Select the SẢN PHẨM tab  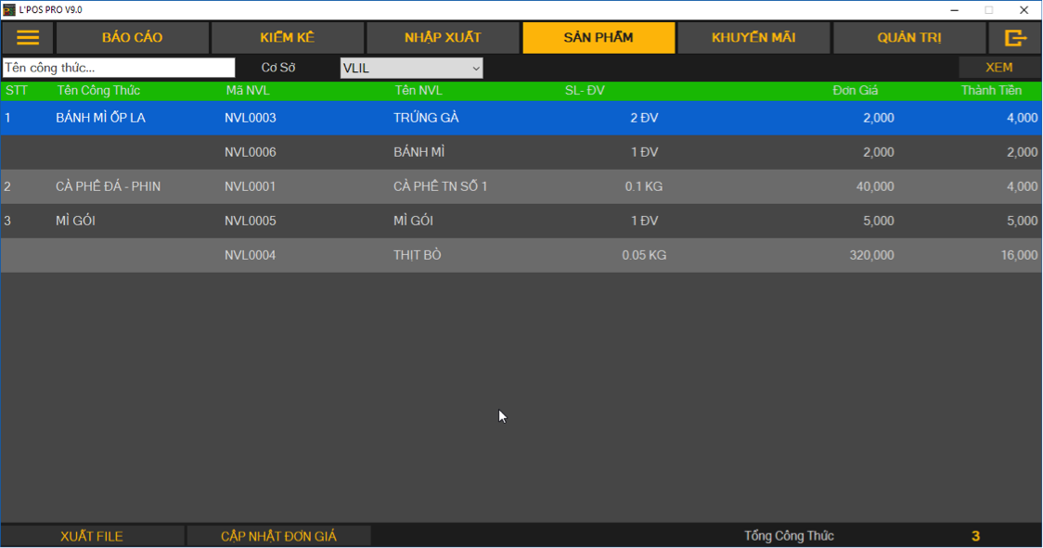(599, 38)
